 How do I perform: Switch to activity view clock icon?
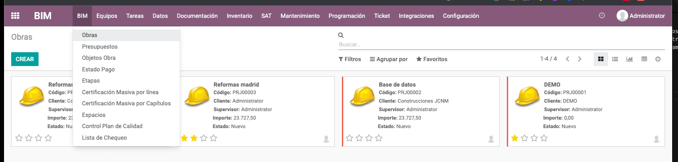point(658,59)
